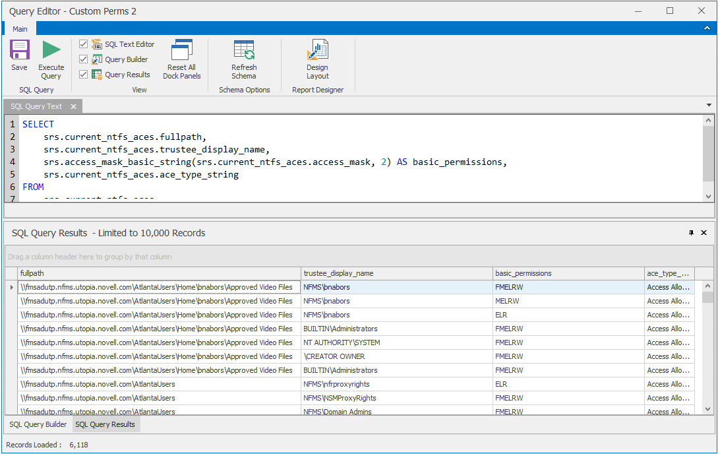Sort by the trustee_display_name column header
The width and height of the screenshot is (718, 454).
397,273
